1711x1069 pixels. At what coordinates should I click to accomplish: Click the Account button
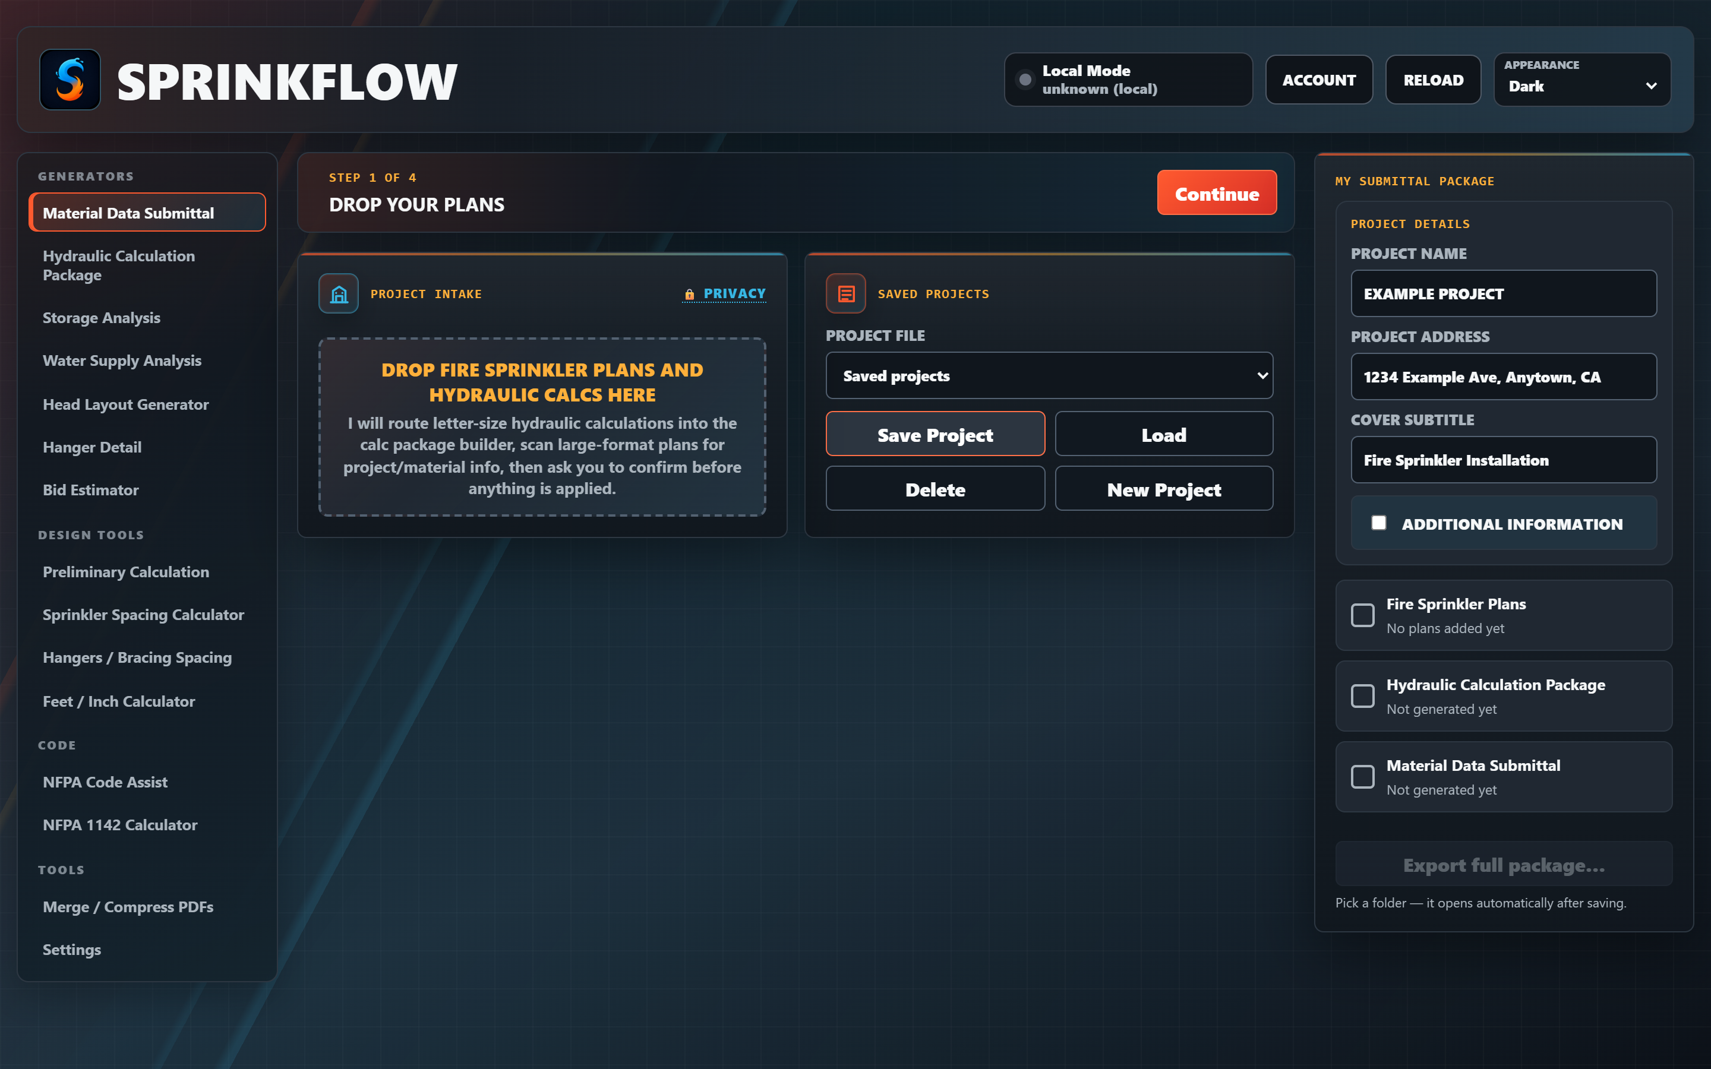click(x=1319, y=80)
